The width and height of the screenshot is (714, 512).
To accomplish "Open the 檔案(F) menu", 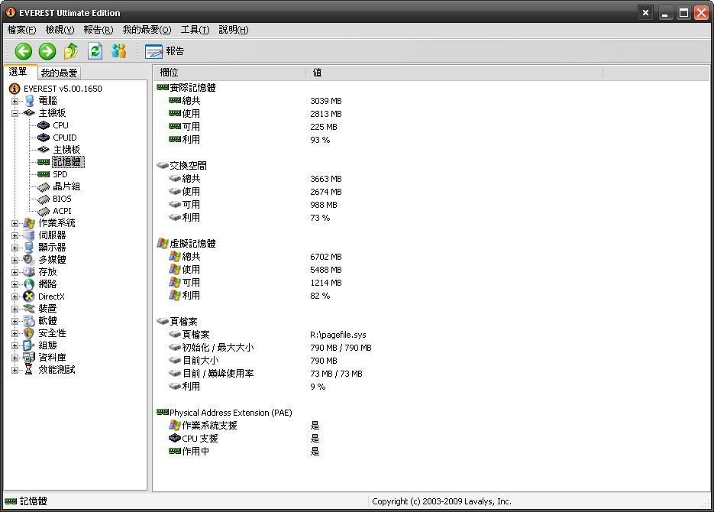I will point(21,30).
